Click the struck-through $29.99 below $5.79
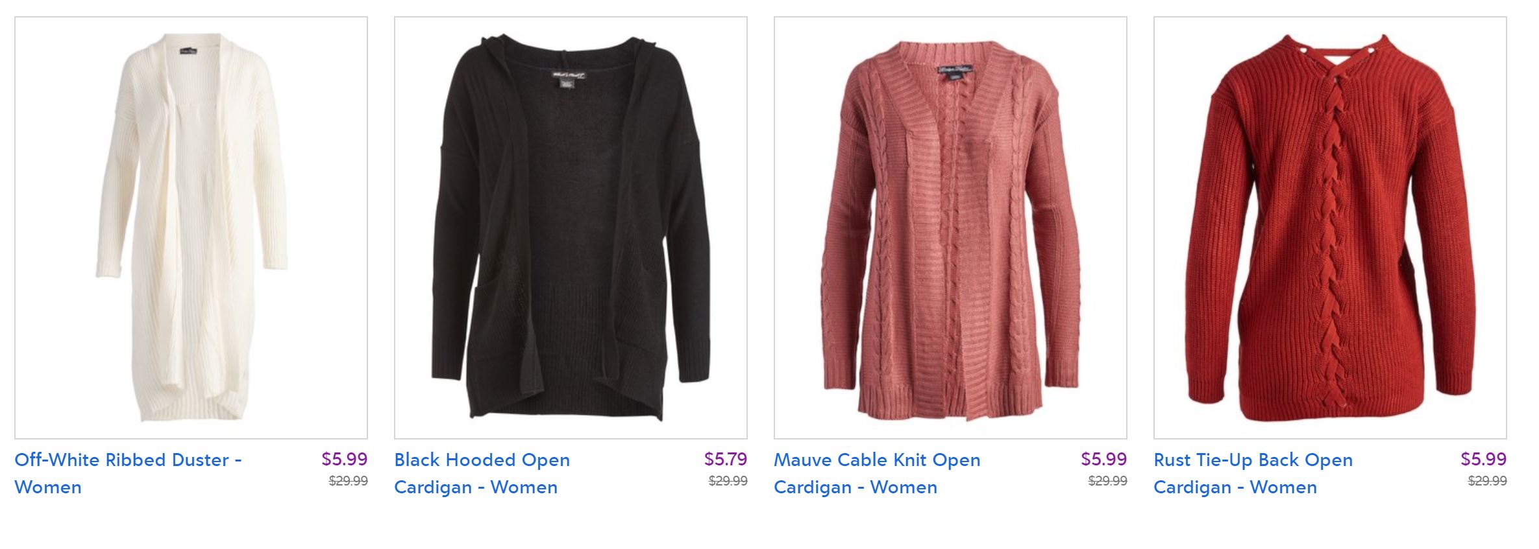Screen dimensions: 1539x549 pos(728,481)
